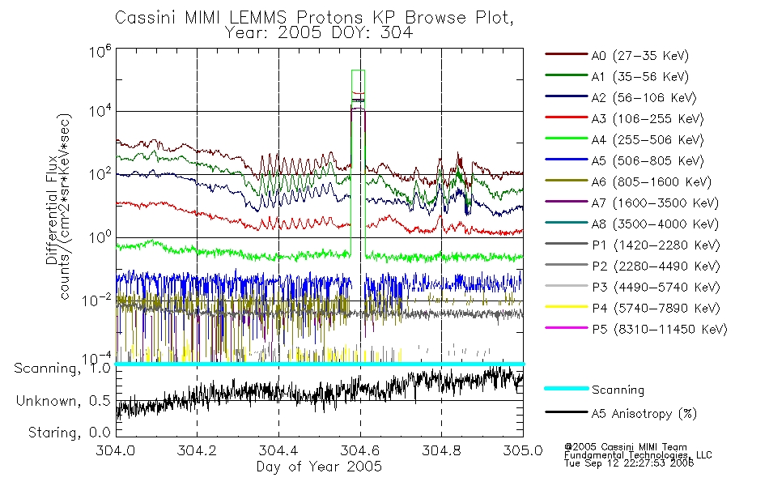Click the cyan Scanning legend line swatch
The width and height of the screenshot is (769, 486).
[566, 388]
